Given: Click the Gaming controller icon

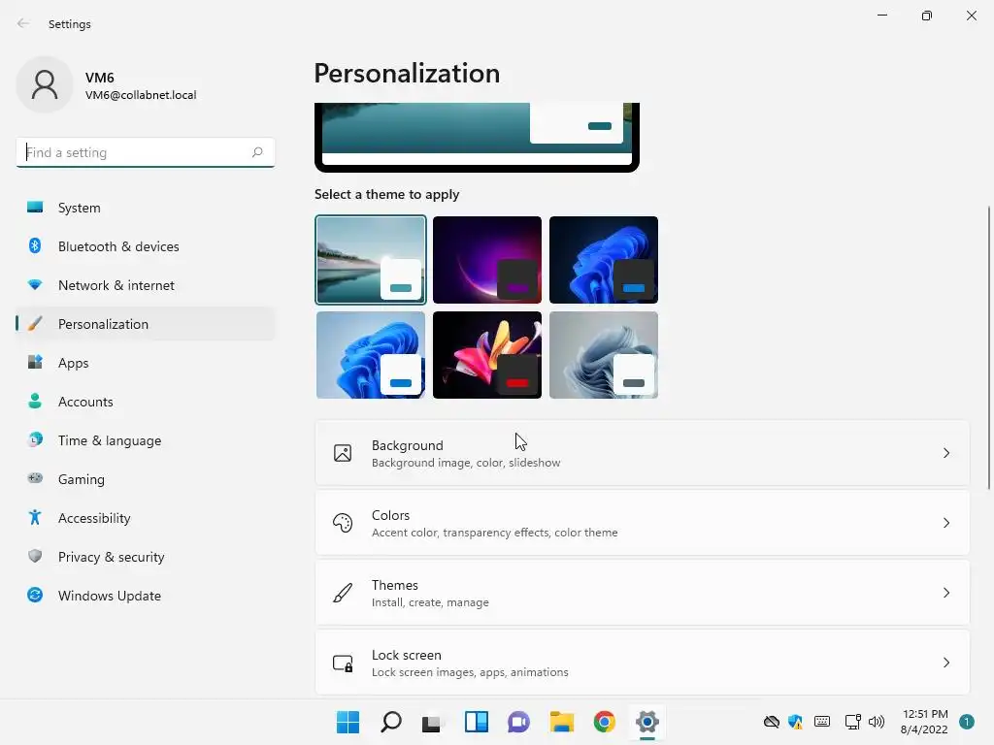Looking at the screenshot, I should tap(35, 478).
